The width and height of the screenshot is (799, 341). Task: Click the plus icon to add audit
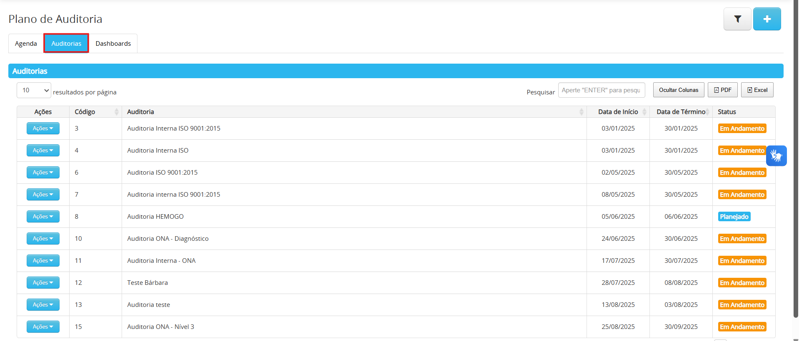tap(767, 19)
